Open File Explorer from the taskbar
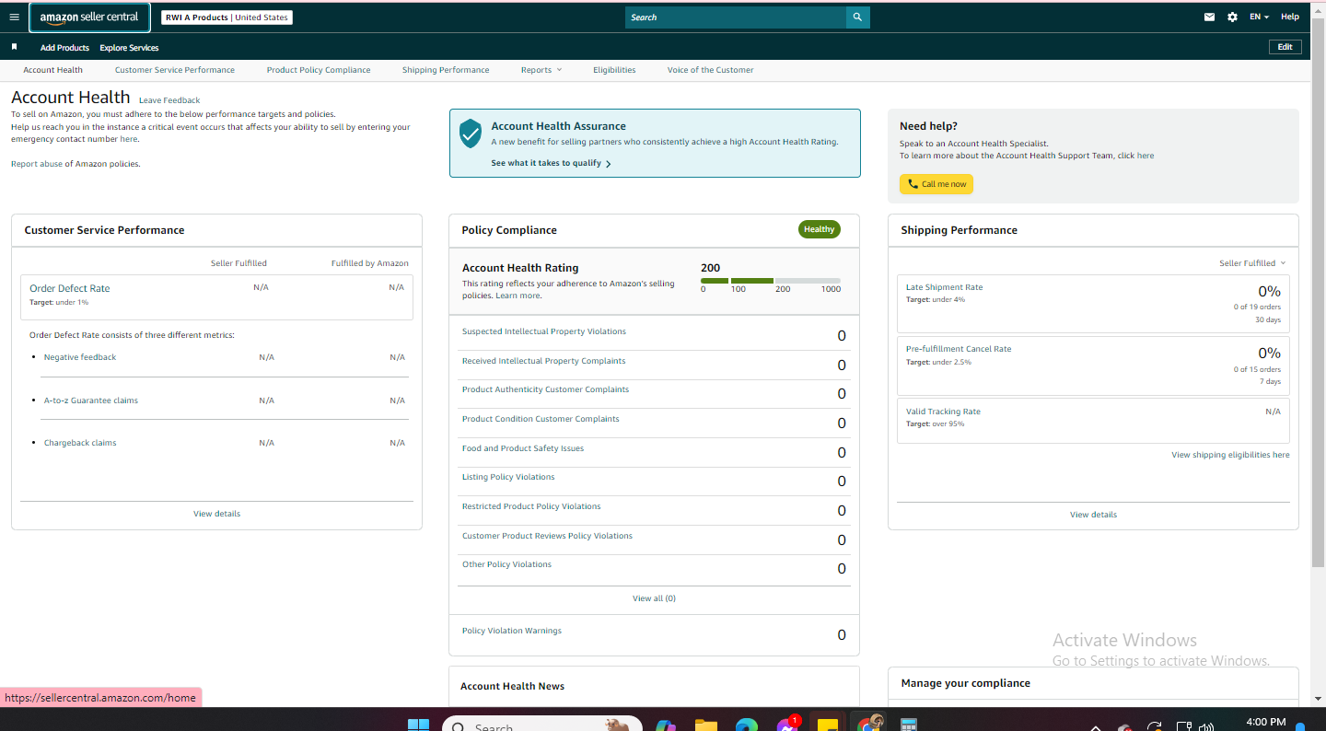 click(x=706, y=725)
